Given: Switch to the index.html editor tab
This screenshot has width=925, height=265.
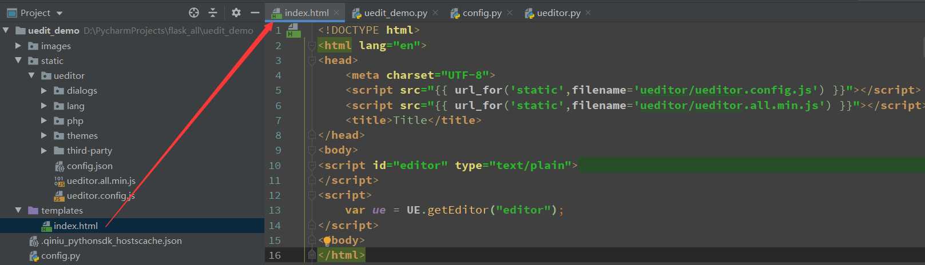Looking at the screenshot, I should (x=307, y=13).
